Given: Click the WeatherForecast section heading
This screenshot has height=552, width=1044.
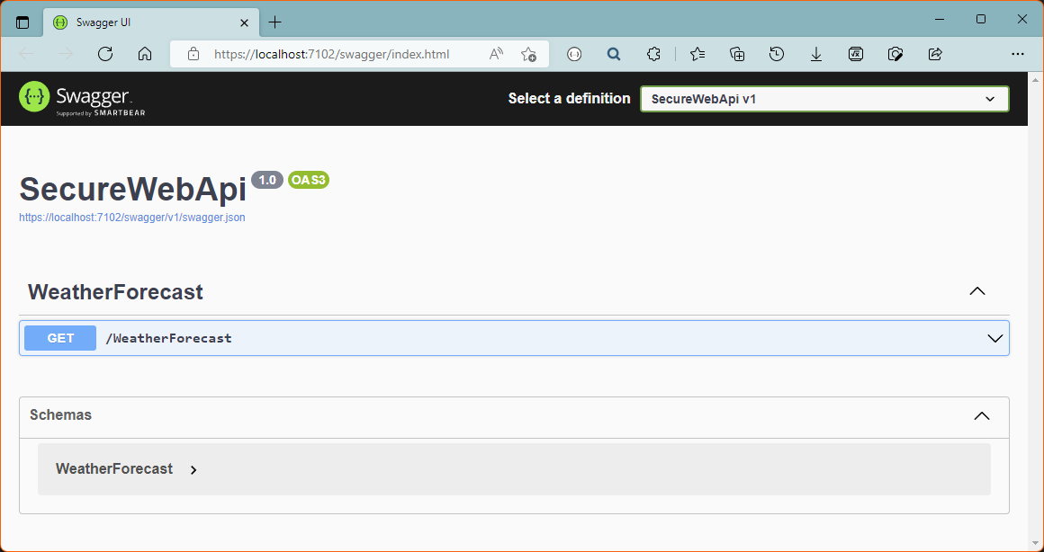Looking at the screenshot, I should click(x=115, y=292).
